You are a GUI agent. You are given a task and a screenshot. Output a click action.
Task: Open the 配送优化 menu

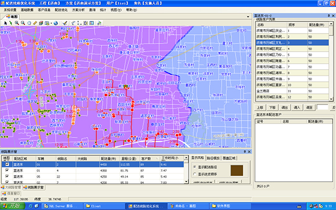pos(61,10)
